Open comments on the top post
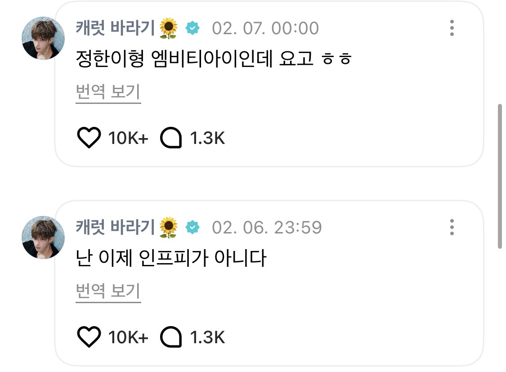This screenshot has width=506, height=372. [171, 138]
